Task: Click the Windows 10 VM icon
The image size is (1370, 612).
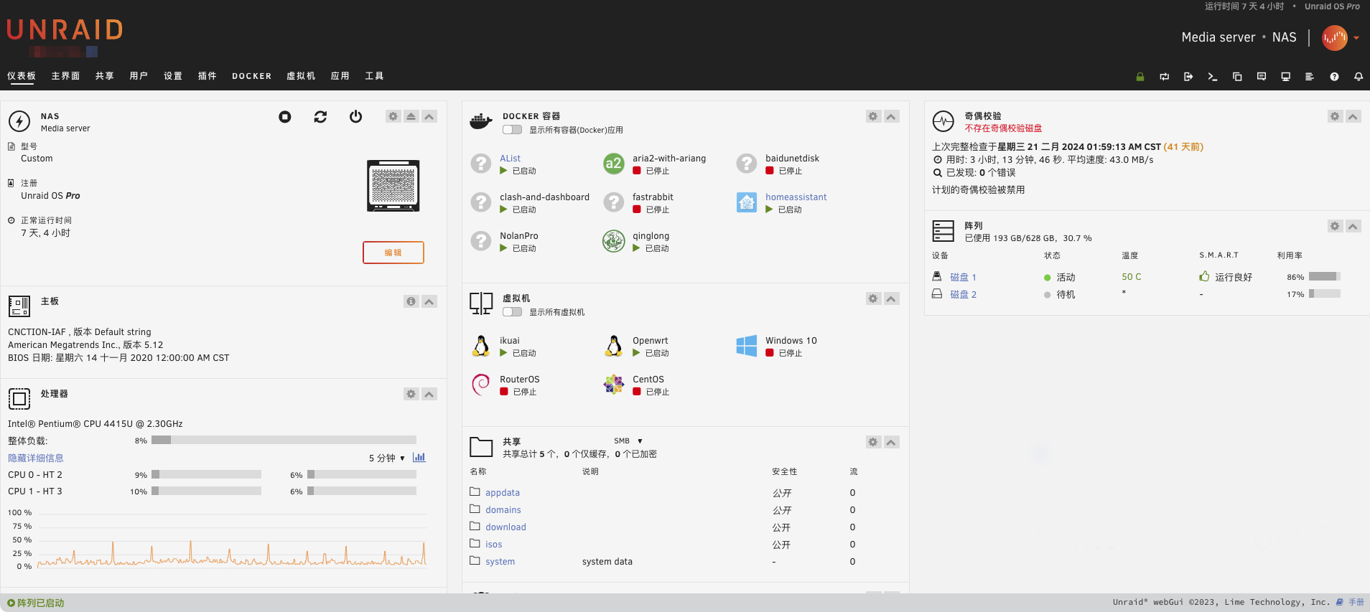Action: click(747, 347)
